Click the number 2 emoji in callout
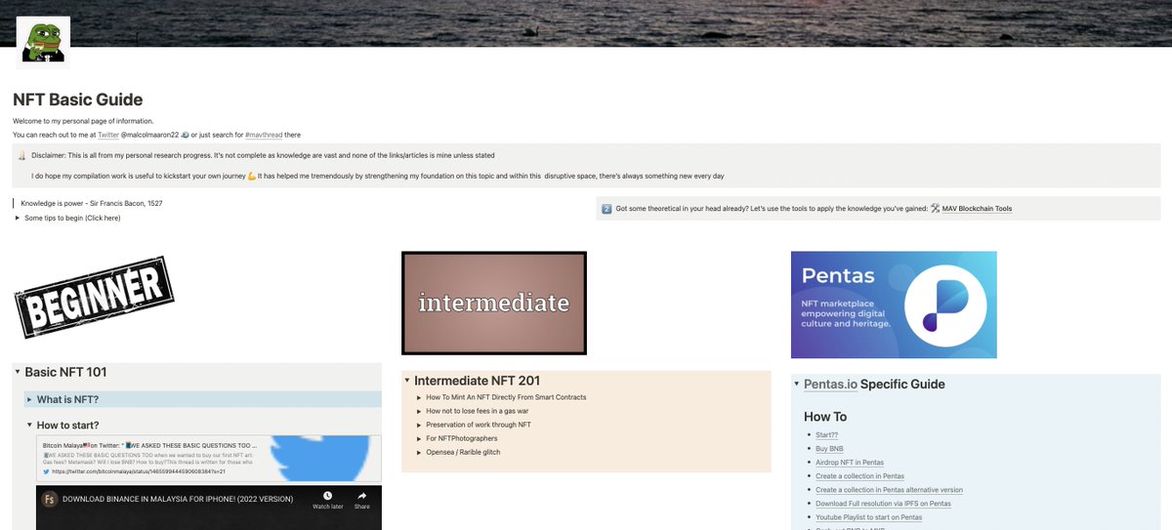This screenshot has width=1172, height=530. click(607, 209)
